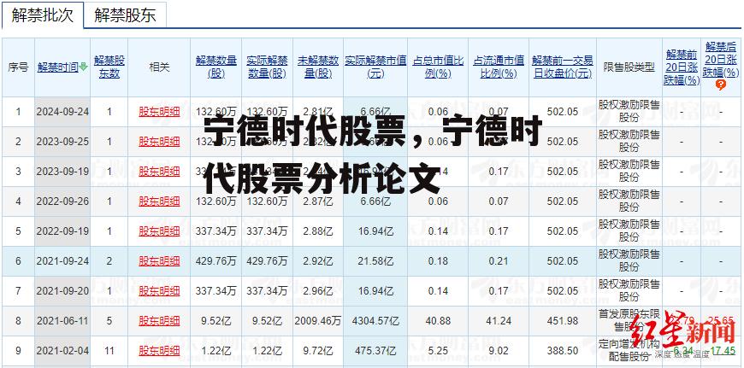744x368 pixels.
Task: Click the 相关 column header
Action: pyautogui.click(x=159, y=67)
